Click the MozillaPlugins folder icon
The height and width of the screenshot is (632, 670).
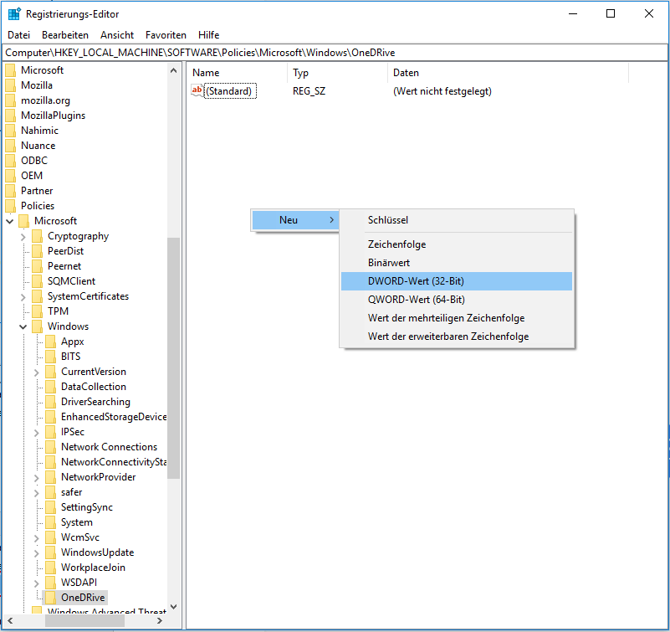(x=11, y=116)
